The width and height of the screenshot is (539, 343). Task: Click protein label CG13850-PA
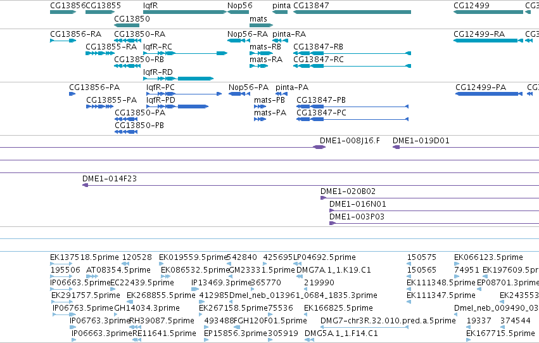(140, 113)
